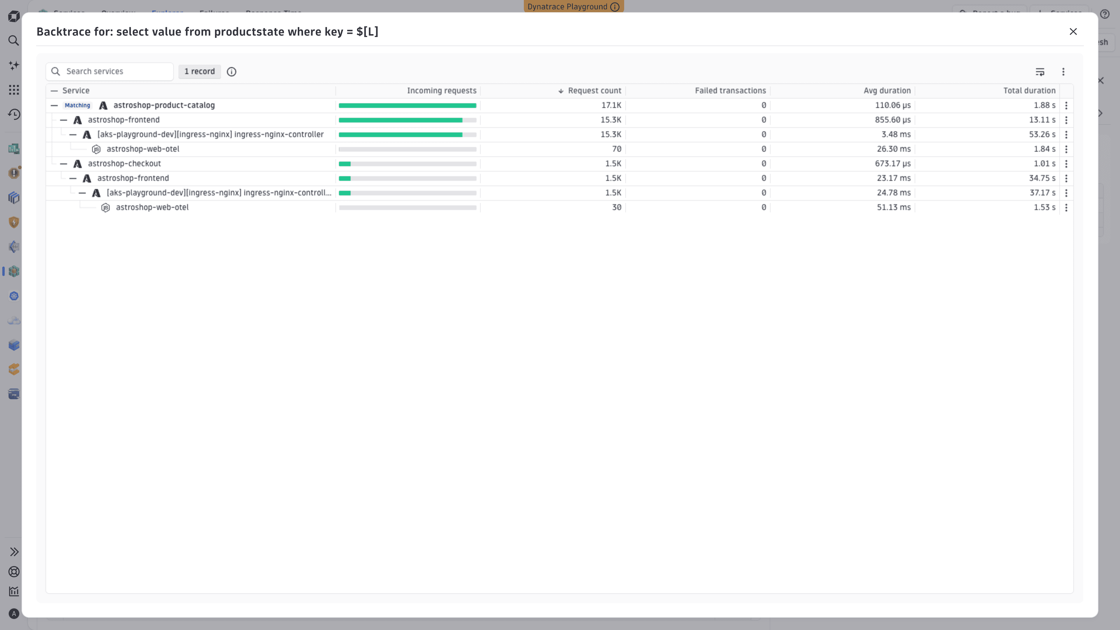Collapse astroshop-frontend row with 15.3K requests
Viewport: 1120px width, 630px height.
64,120
